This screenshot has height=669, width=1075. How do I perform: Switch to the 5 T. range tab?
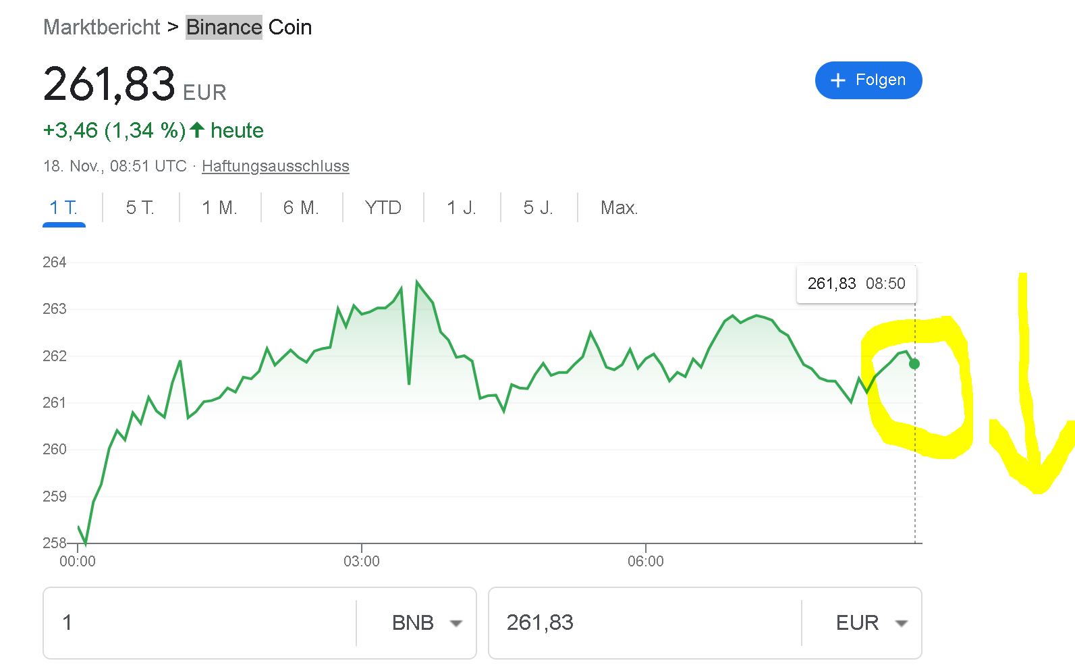(140, 208)
